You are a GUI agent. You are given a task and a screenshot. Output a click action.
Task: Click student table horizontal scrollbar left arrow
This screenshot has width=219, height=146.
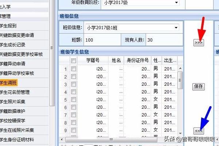(62, 139)
